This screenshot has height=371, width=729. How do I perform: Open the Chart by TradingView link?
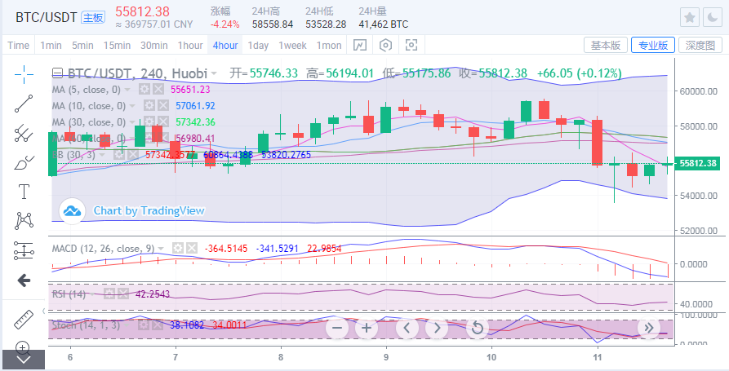tap(149, 211)
